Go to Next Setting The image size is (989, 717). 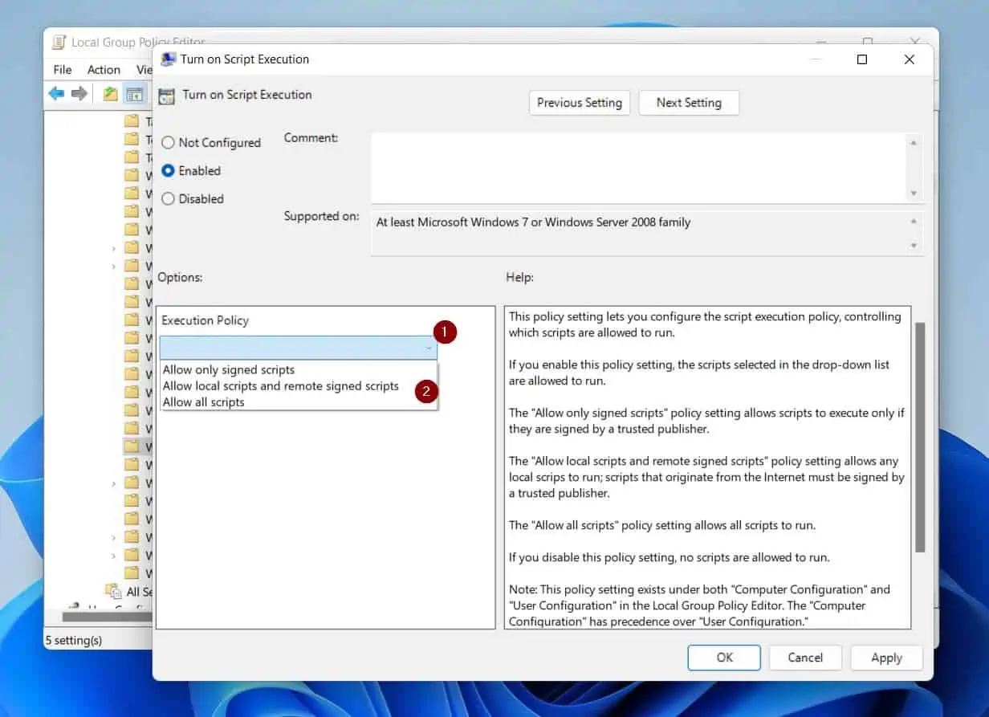pyautogui.click(x=689, y=103)
